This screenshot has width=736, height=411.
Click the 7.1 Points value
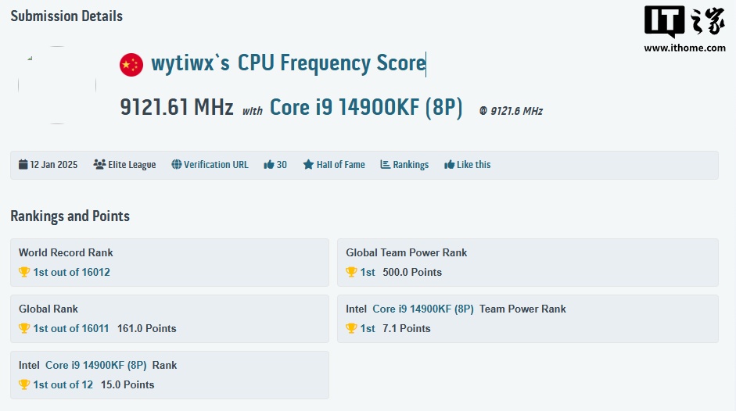click(407, 328)
